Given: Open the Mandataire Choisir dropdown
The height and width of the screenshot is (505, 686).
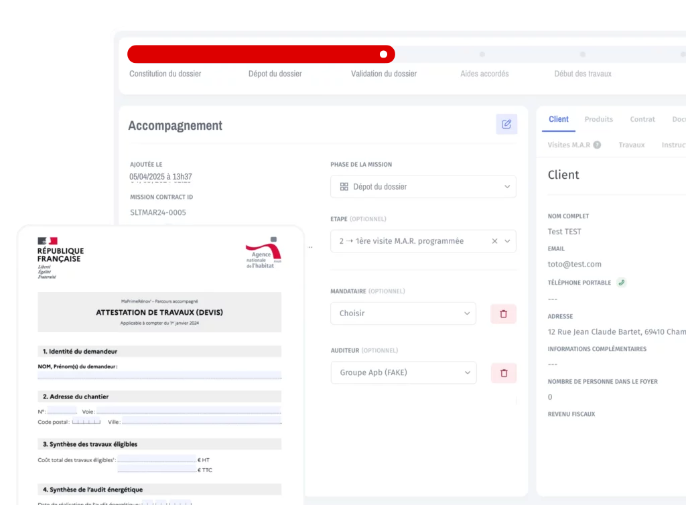Looking at the screenshot, I should (x=403, y=313).
